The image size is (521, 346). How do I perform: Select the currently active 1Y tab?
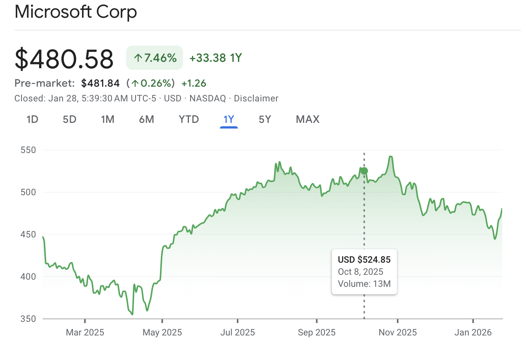pos(229,119)
